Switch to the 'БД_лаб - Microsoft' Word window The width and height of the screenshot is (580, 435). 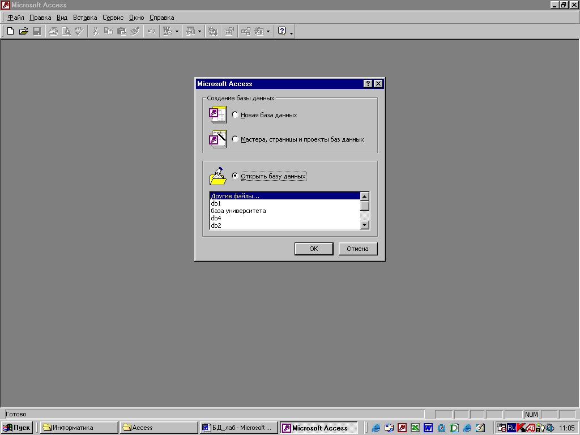[238, 428]
